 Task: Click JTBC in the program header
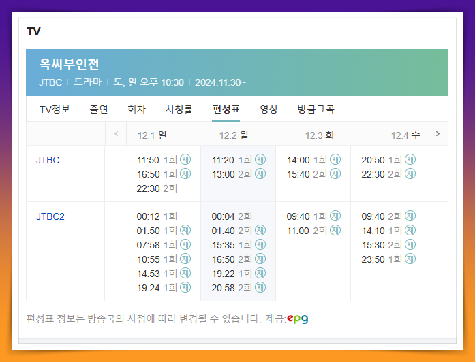coord(50,82)
